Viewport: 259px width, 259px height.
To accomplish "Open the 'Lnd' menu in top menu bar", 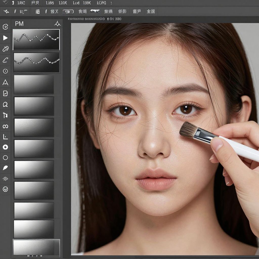I will pos(76,3).
